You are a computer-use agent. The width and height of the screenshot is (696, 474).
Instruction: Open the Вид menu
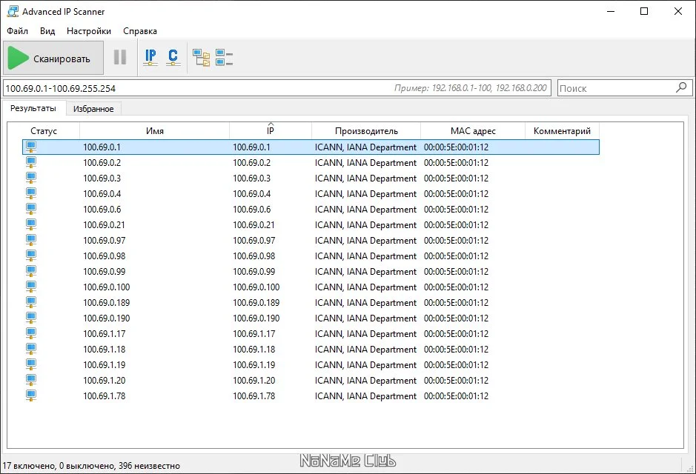47,31
